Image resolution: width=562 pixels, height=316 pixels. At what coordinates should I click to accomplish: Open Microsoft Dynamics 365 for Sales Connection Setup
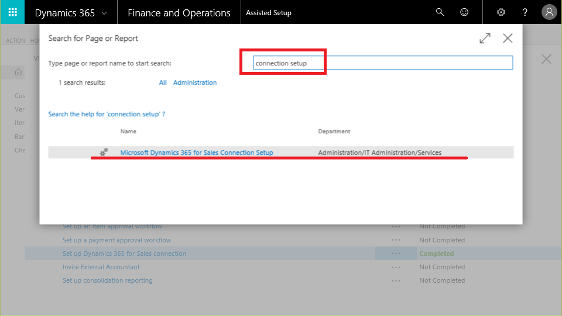197,152
